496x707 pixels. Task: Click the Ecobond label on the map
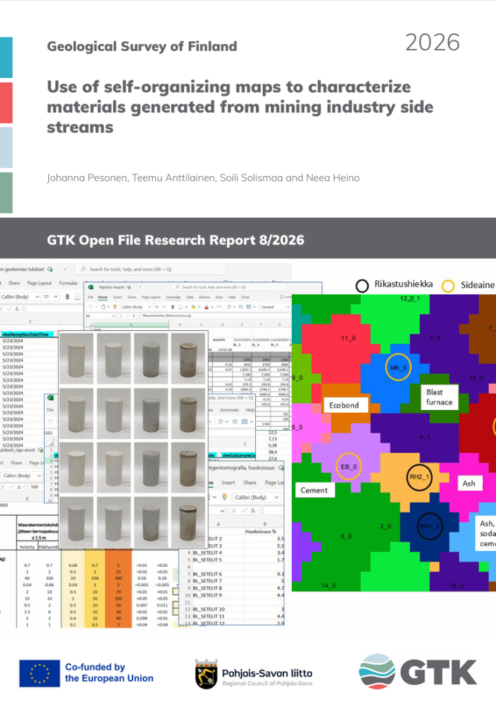(344, 405)
